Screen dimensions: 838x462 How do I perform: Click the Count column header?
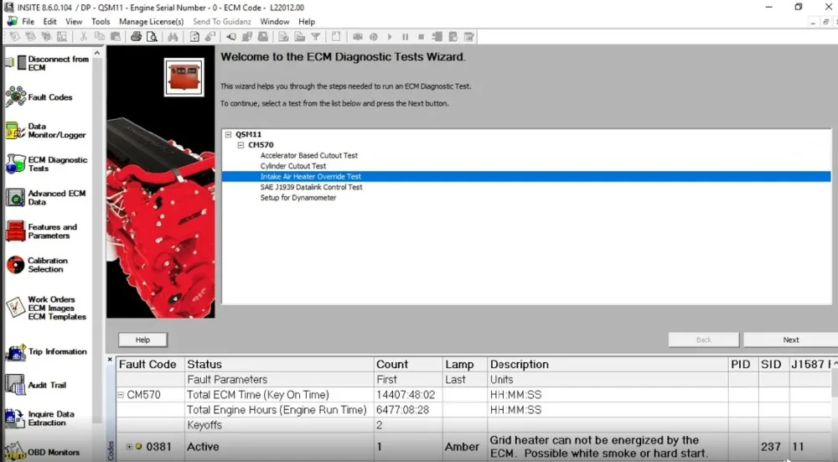pyautogui.click(x=408, y=364)
